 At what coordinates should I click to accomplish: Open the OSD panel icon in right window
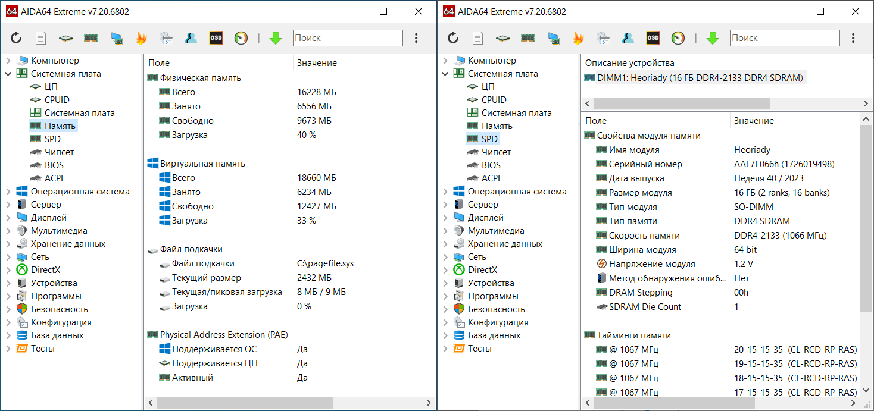click(653, 38)
